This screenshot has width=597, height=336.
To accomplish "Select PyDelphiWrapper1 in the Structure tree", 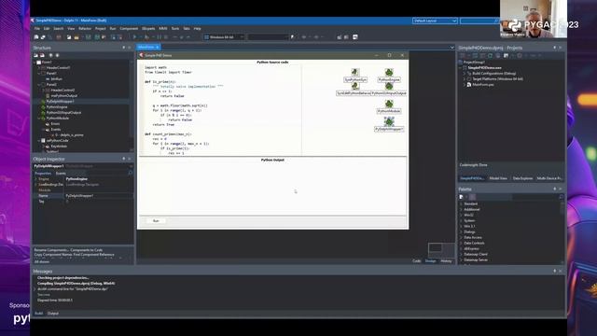I will point(60,102).
